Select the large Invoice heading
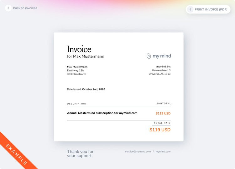Image resolution: width=235 pixels, height=169 pixels. point(79,49)
